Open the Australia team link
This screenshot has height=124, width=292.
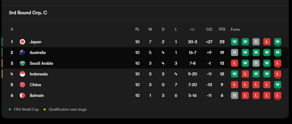click(x=38, y=52)
